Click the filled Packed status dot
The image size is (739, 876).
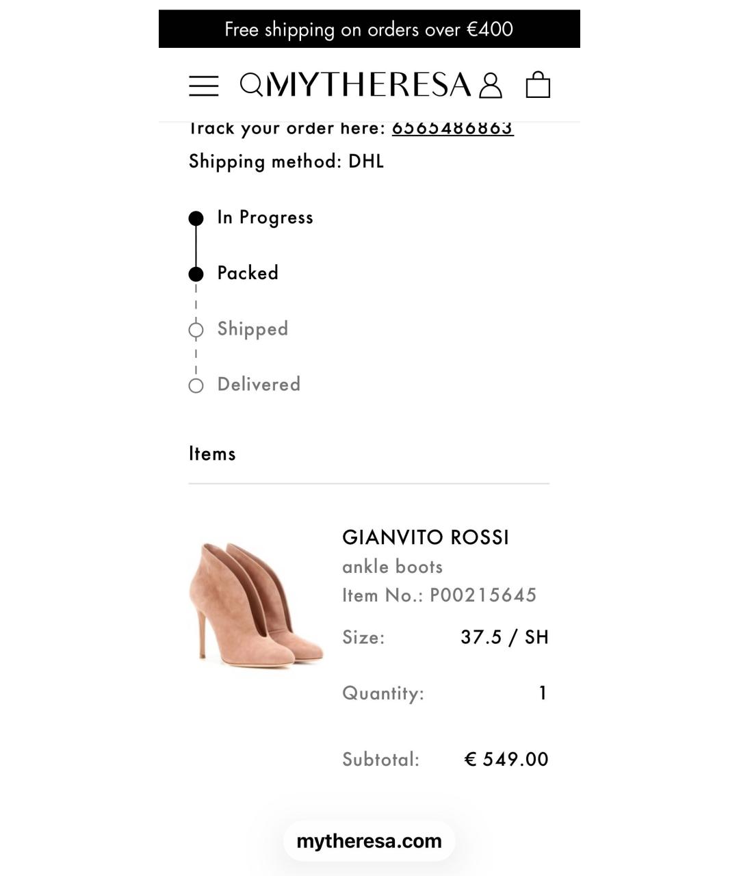[197, 273]
